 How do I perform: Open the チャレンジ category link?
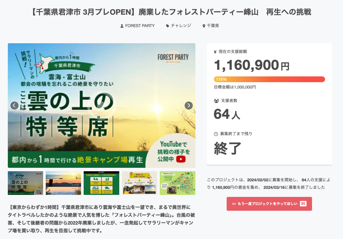(x=181, y=26)
